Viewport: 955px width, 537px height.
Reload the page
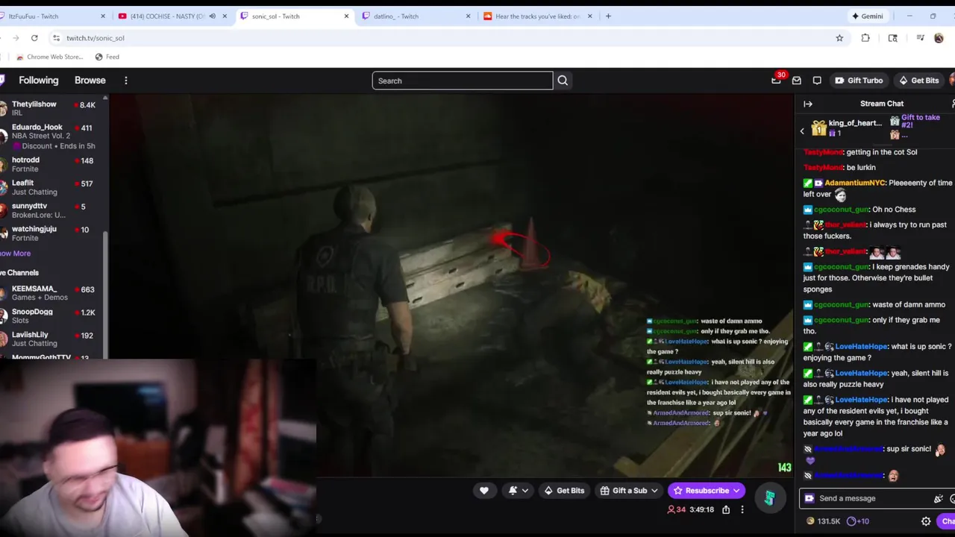pos(34,38)
